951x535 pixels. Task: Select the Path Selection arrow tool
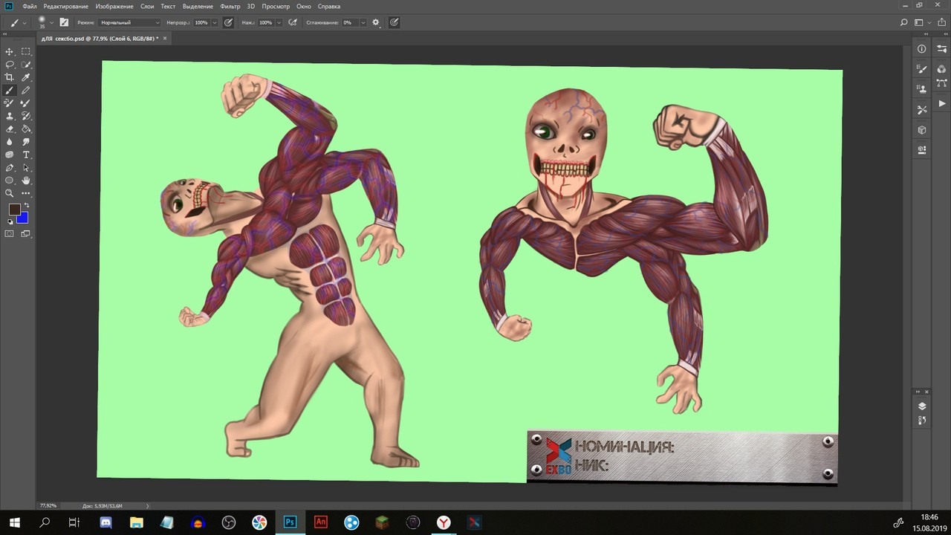click(26, 168)
